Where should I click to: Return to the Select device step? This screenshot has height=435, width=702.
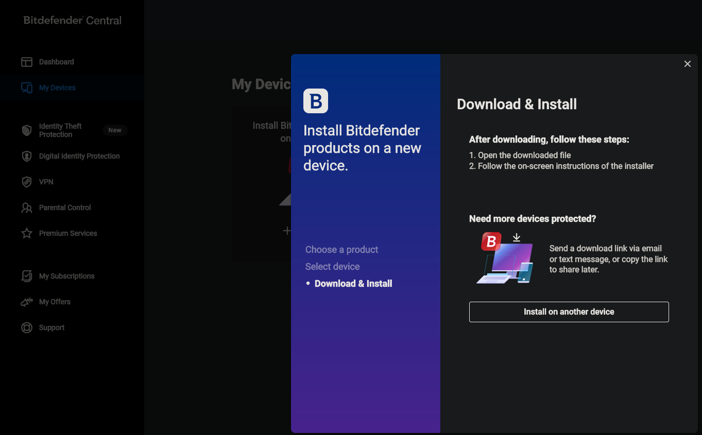tap(332, 267)
